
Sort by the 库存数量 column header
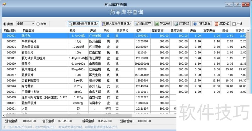pyautogui.click(x=157, y=30)
